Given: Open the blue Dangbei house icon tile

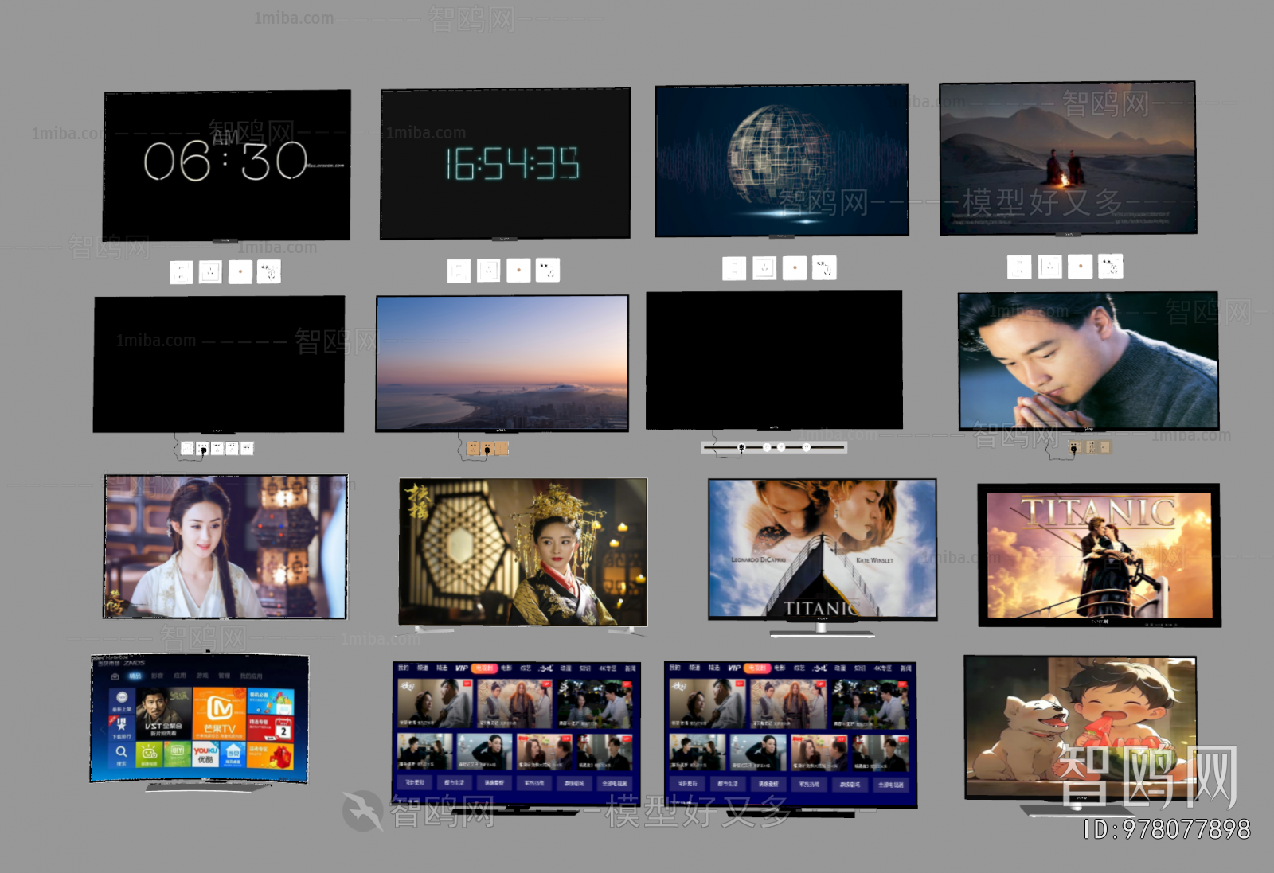Looking at the screenshot, I should pyautogui.click(x=233, y=754).
